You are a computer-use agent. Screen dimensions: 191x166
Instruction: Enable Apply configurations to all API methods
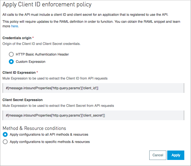(x=5, y=134)
